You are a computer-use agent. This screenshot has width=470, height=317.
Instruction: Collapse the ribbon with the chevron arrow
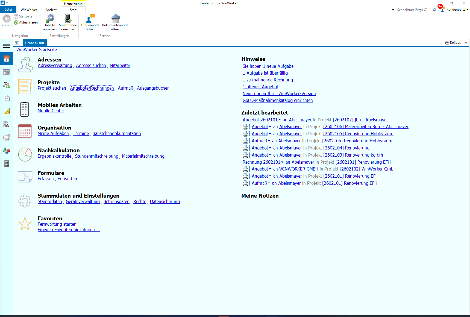[x=393, y=10]
